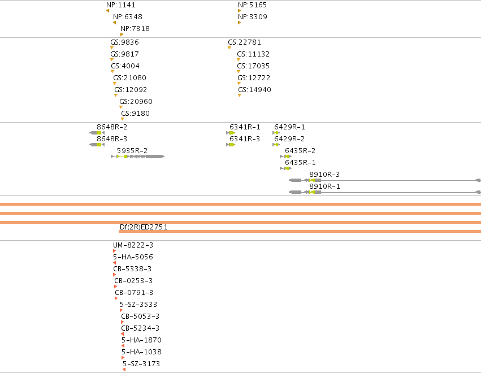481x373 pixels.
Task: Select the GS:12722 insertion label
Action: point(254,78)
